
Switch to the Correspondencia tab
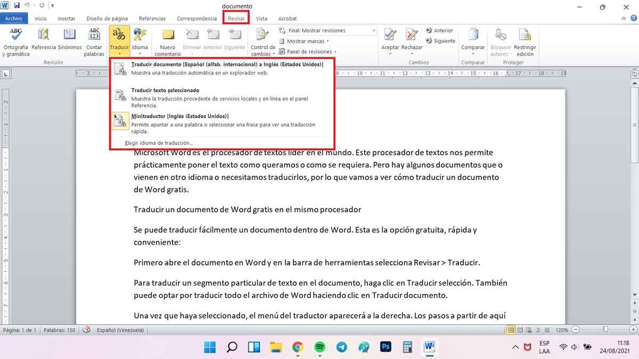197,19
